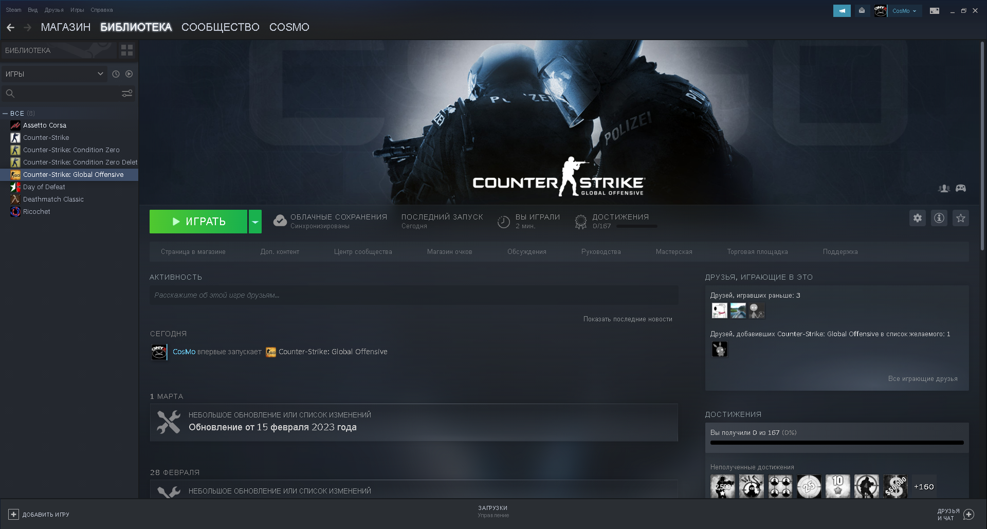Open the Вид menu
This screenshot has height=529, width=987.
[33, 10]
